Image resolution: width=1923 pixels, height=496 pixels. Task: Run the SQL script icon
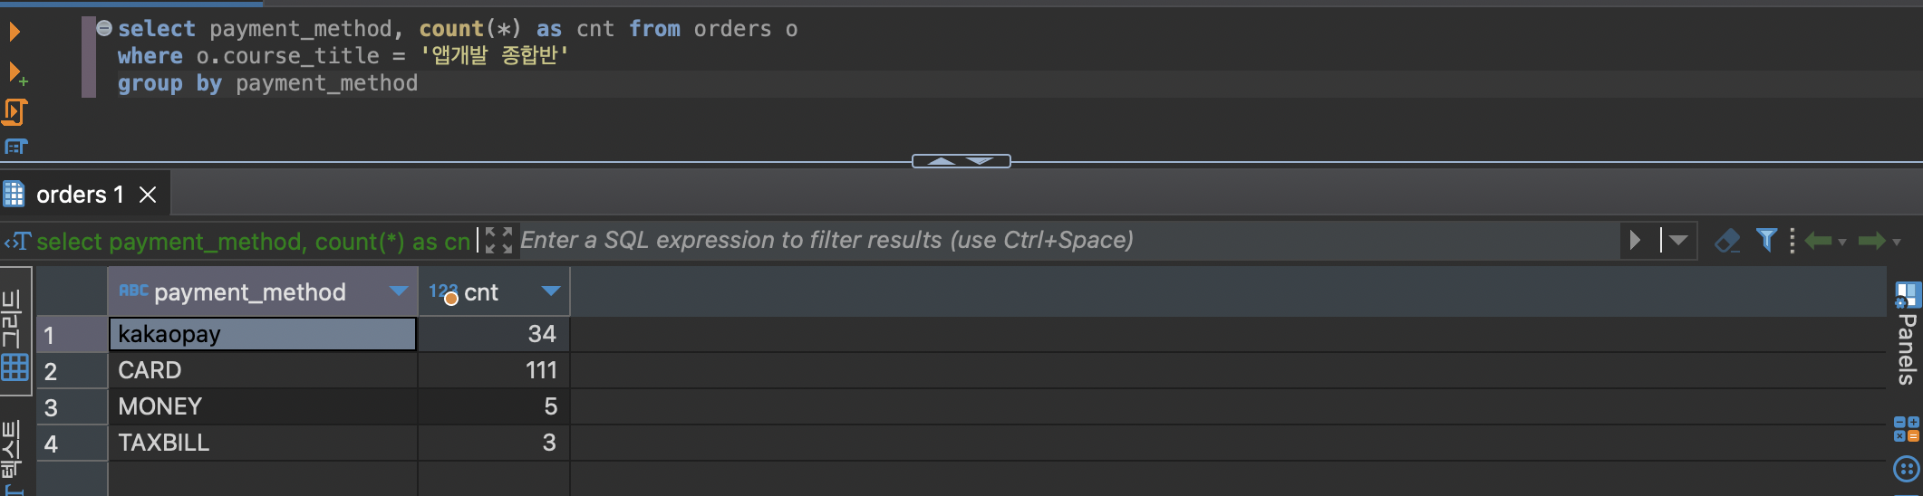click(14, 112)
